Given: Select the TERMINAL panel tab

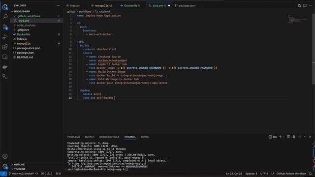Looking at the screenshot, I should click(x=130, y=137).
